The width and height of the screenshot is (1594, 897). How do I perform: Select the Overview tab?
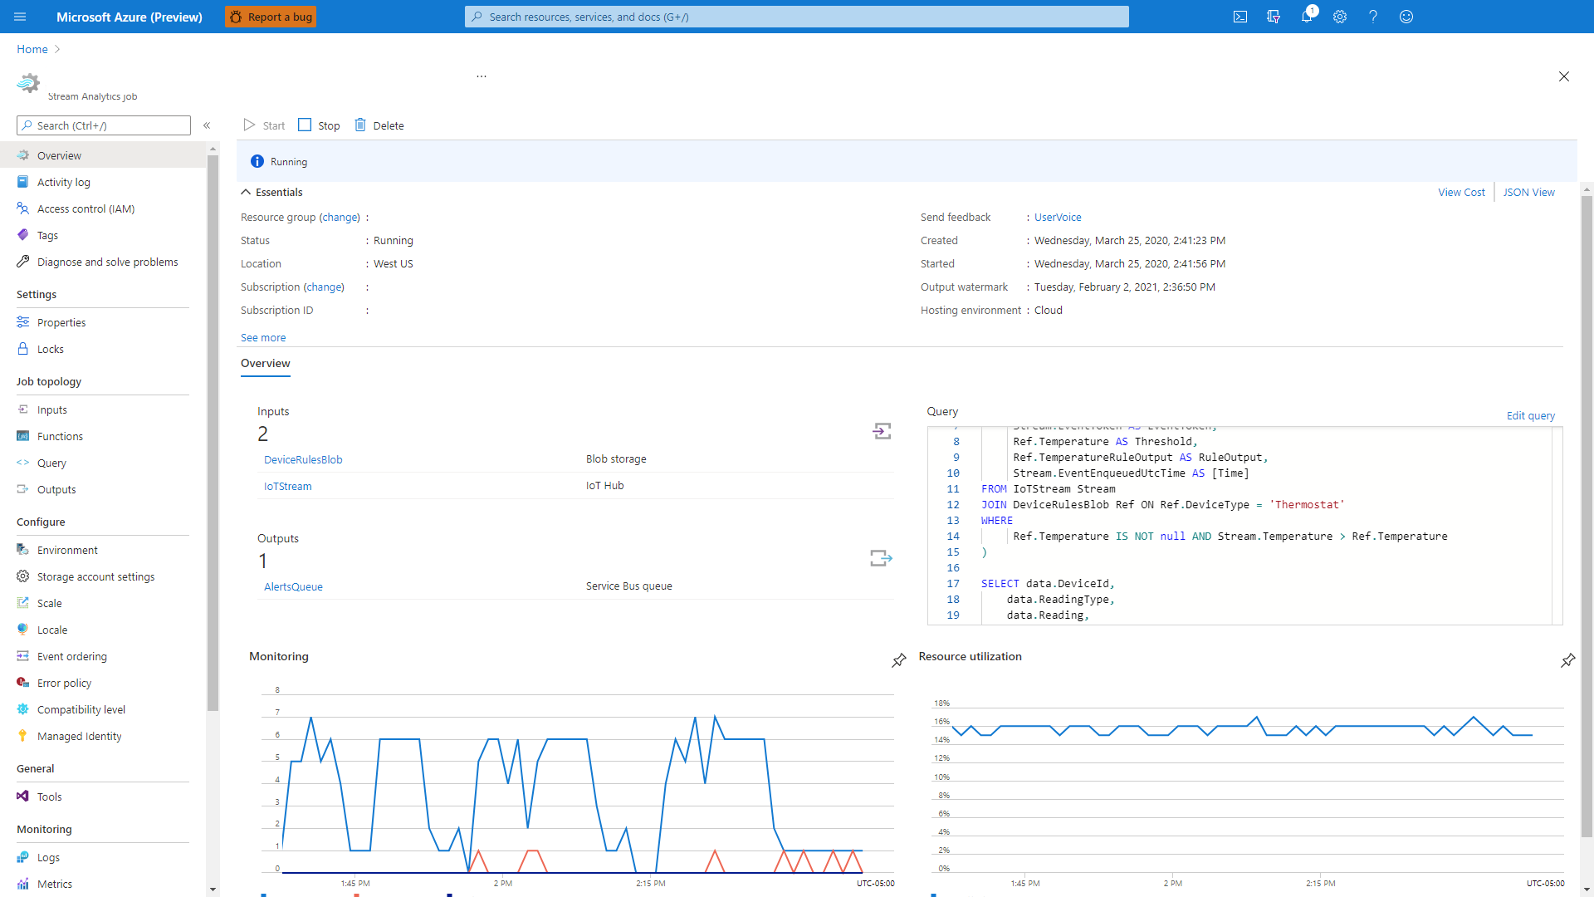[265, 362]
